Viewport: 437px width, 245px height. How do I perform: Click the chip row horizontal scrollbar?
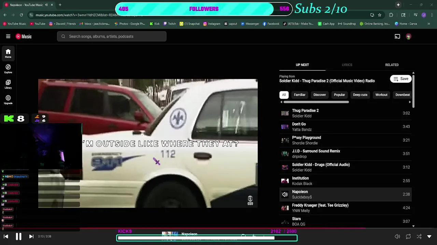click(x=316, y=102)
